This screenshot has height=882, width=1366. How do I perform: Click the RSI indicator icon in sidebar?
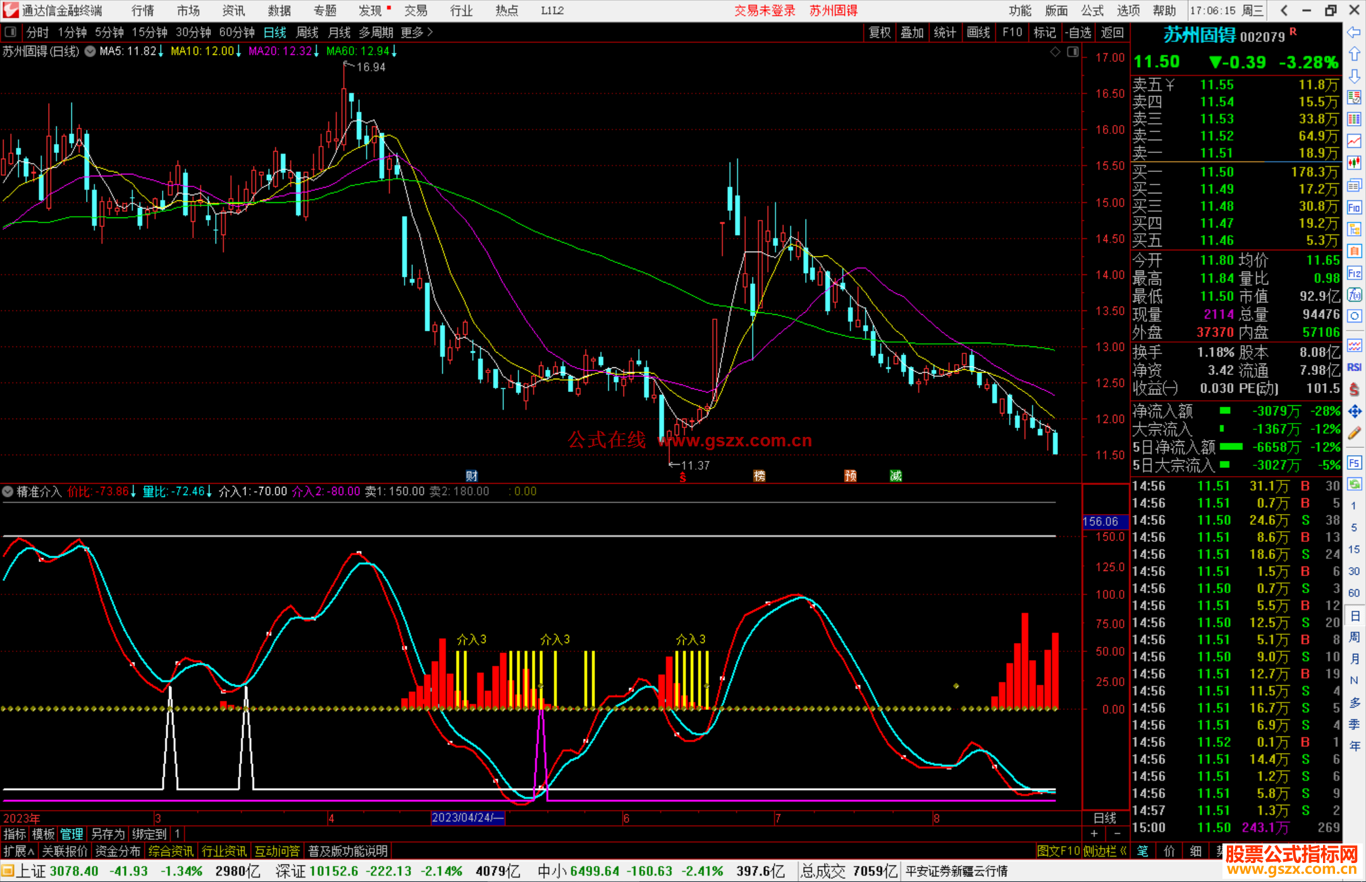pyautogui.click(x=1354, y=367)
